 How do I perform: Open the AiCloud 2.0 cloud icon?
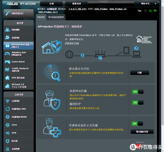pos(7,86)
